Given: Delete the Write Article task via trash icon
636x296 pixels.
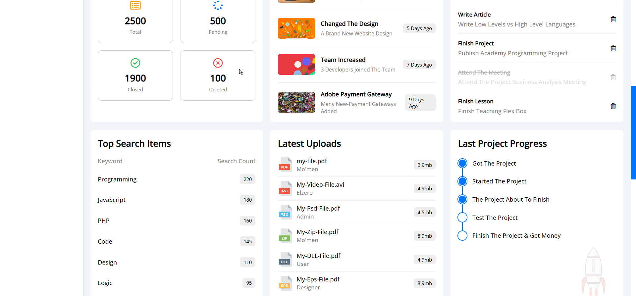Looking at the screenshot, I should pyautogui.click(x=613, y=20).
